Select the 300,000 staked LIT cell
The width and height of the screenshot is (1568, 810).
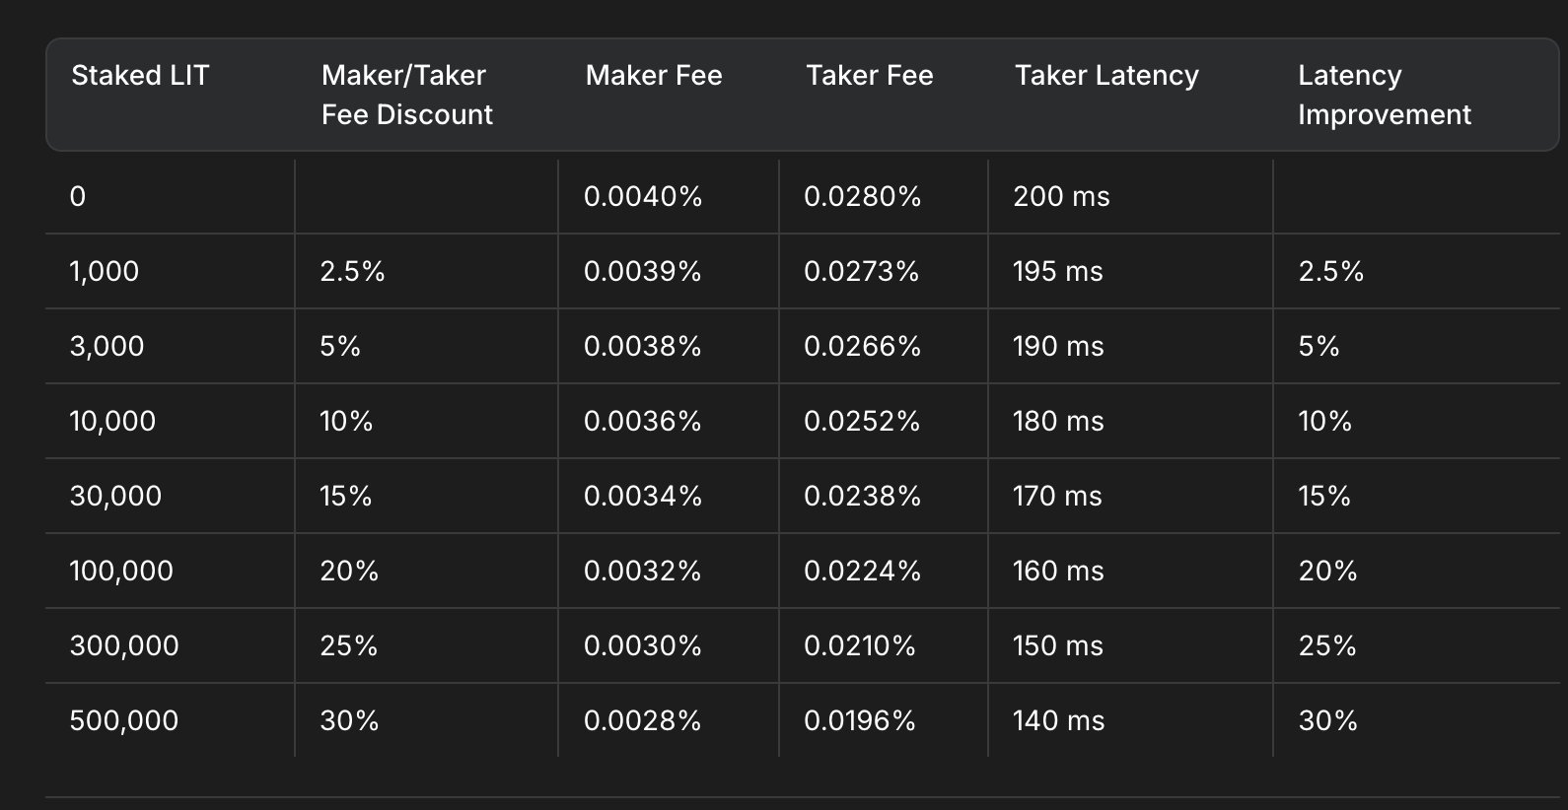(124, 645)
